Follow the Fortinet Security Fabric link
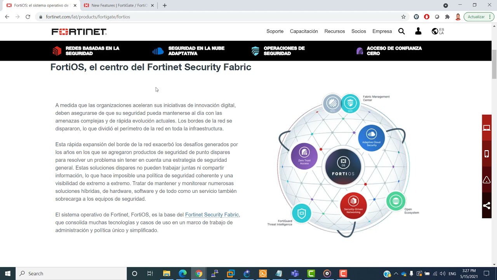 point(212,215)
